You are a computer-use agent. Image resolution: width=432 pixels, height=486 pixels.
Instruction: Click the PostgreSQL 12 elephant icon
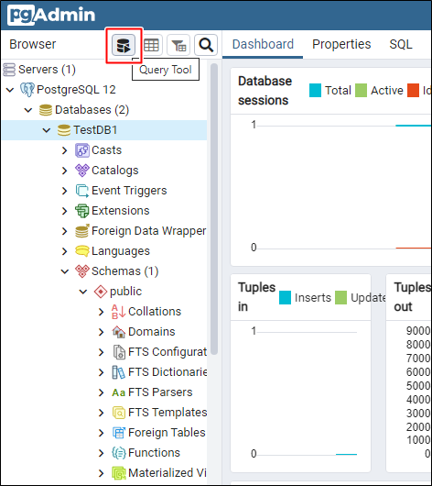(27, 90)
